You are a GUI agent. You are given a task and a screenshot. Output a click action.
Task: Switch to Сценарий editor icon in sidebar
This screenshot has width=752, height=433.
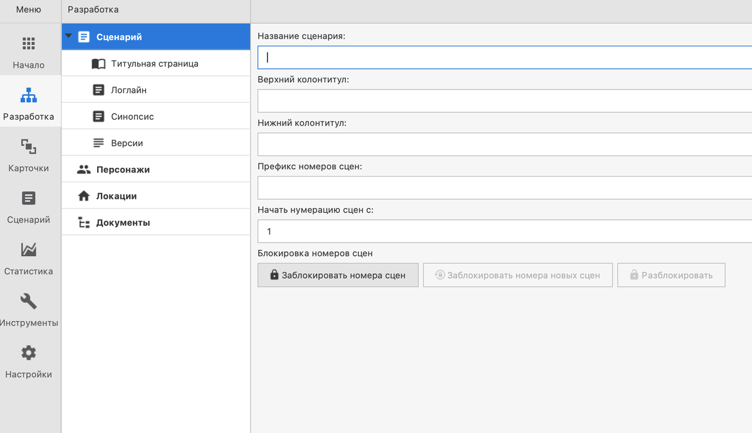coord(29,199)
